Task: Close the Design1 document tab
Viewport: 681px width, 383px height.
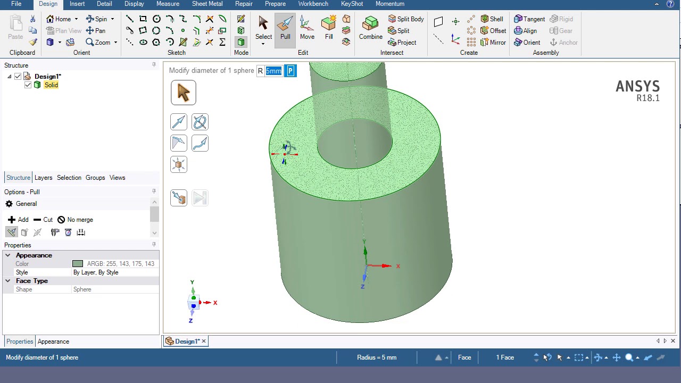Action: click(203, 342)
